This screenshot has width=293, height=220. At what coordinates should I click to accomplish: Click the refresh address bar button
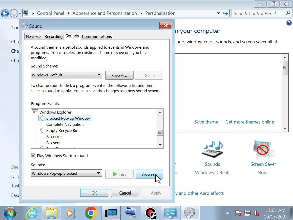coord(225,13)
